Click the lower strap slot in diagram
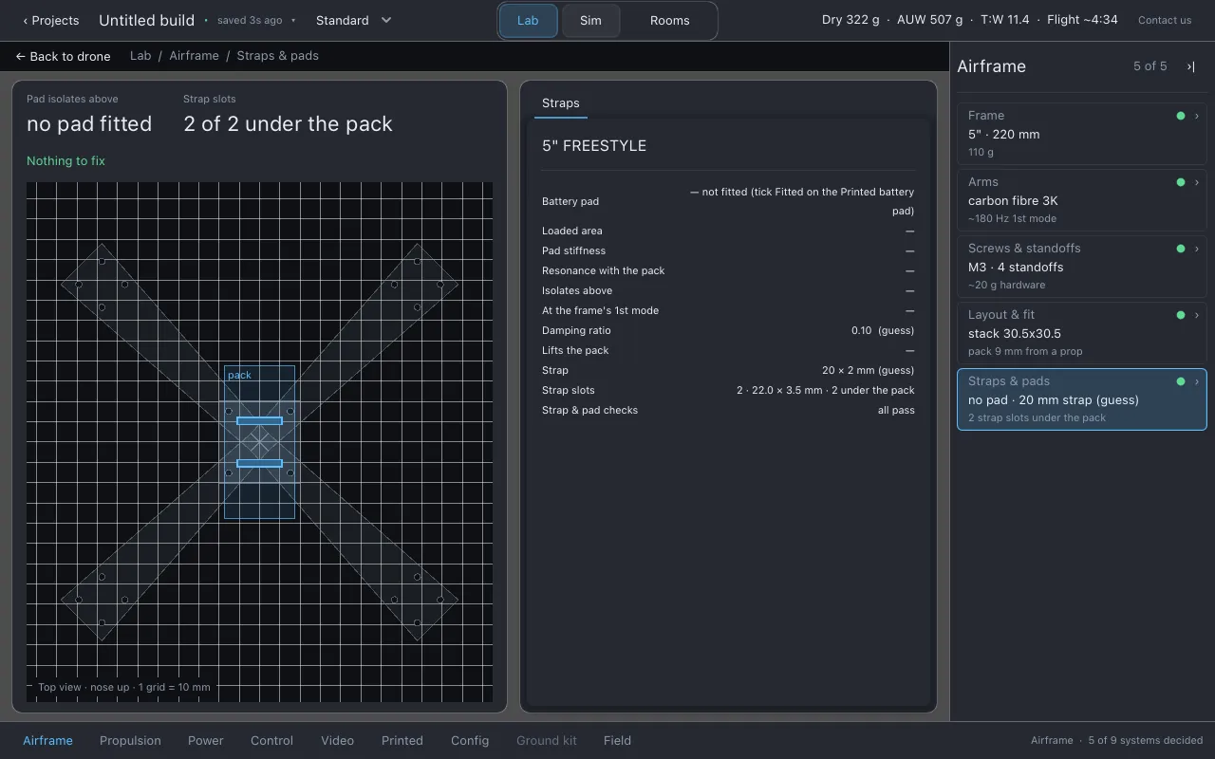The height and width of the screenshot is (759, 1215). pos(259,463)
